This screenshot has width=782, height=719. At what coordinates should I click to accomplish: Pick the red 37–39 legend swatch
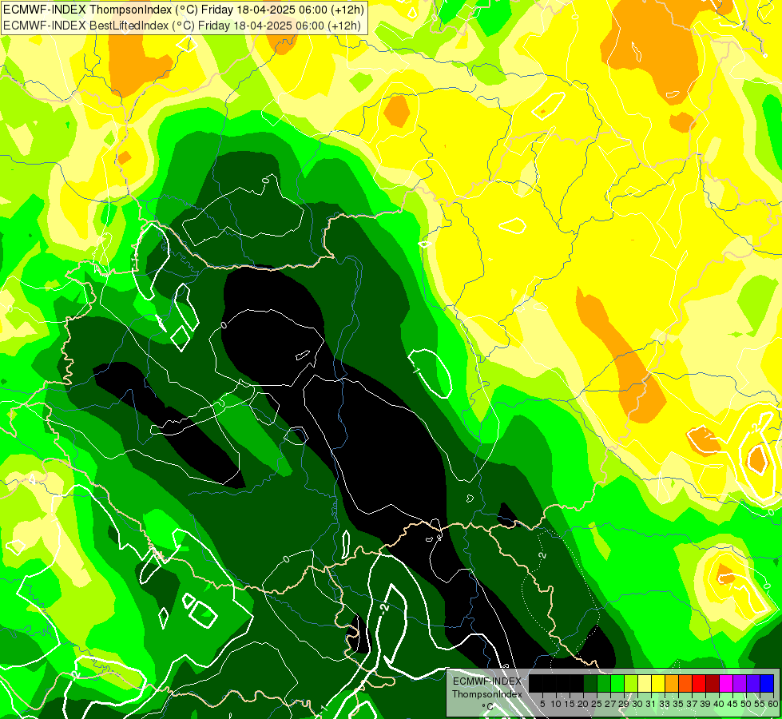click(x=699, y=684)
